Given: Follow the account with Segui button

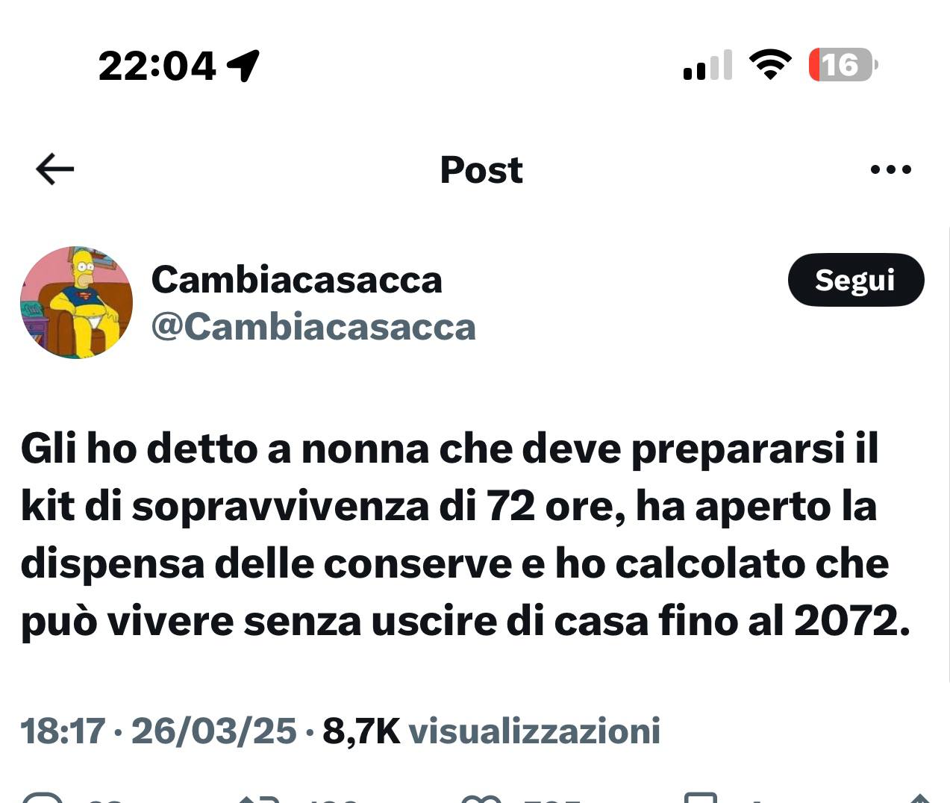Looking at the screenshot, I should 856,280.
